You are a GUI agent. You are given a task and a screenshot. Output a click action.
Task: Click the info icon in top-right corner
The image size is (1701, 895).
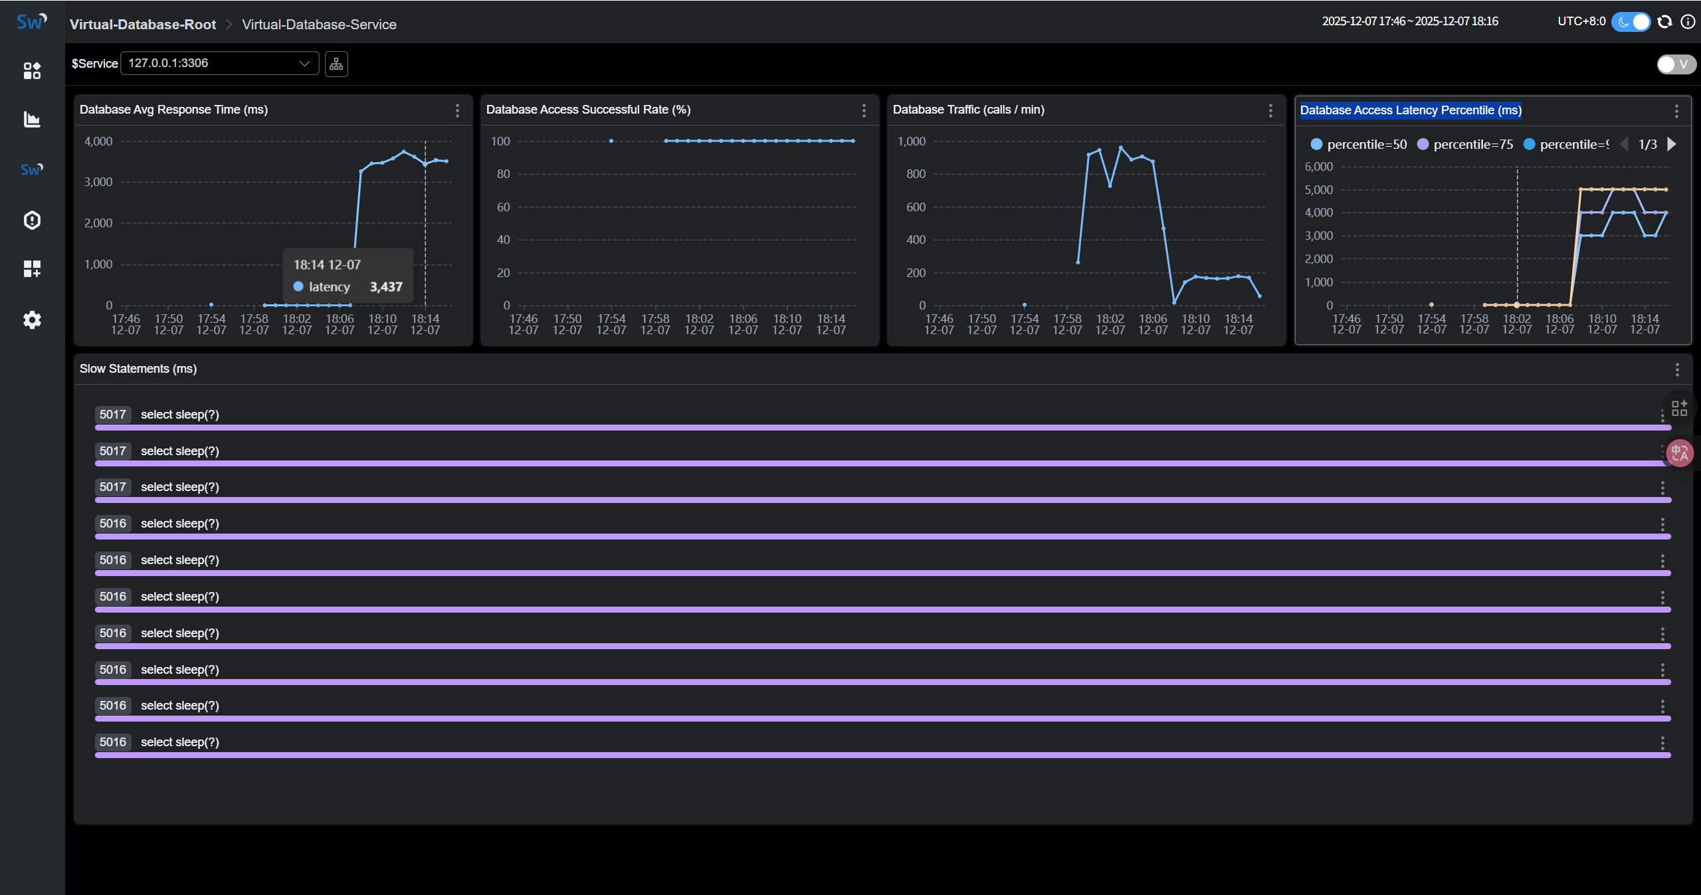coord(1687,22)
